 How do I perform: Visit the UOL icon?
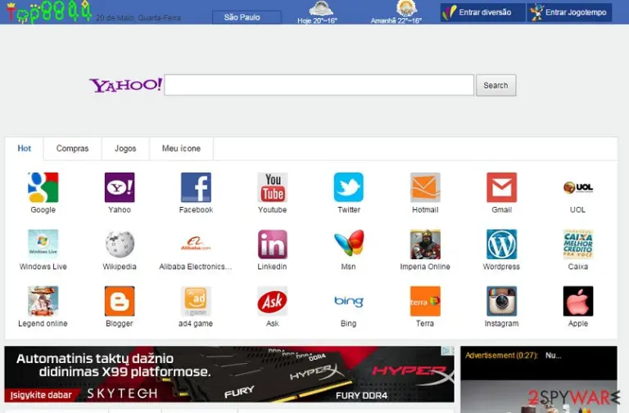click(578, 187)
